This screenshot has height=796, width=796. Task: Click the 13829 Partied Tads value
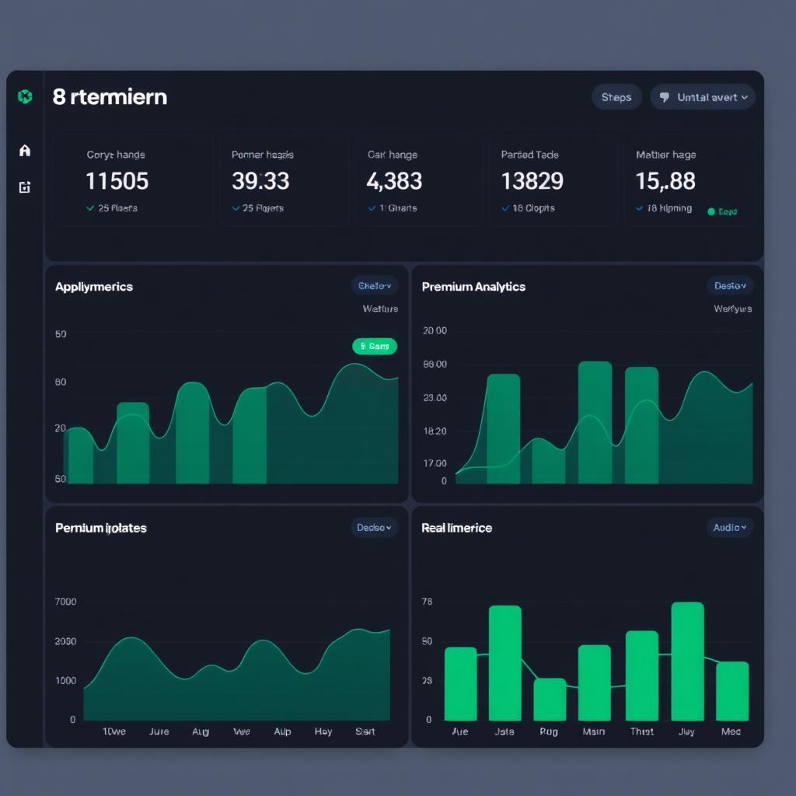pyautogui.click(x=532, y=181)
